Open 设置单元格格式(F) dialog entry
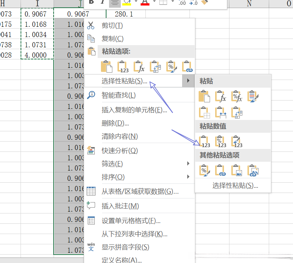The image size is (293, 263). tap(131, 220)
